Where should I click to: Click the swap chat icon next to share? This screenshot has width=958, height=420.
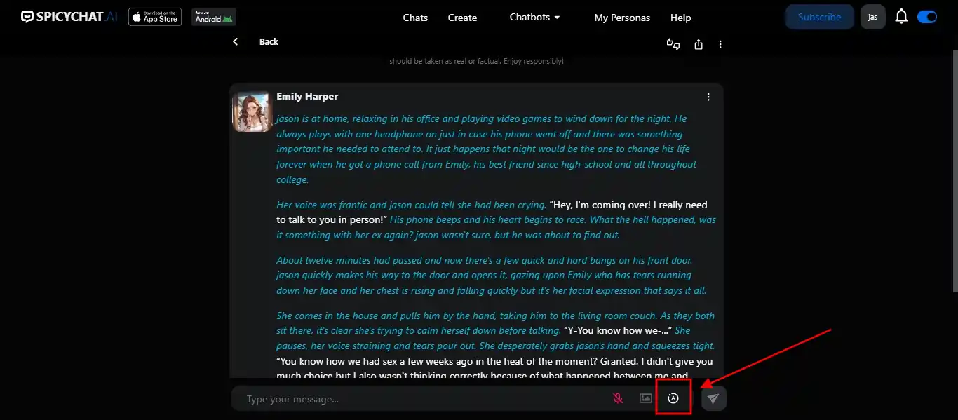click(673, 44)
